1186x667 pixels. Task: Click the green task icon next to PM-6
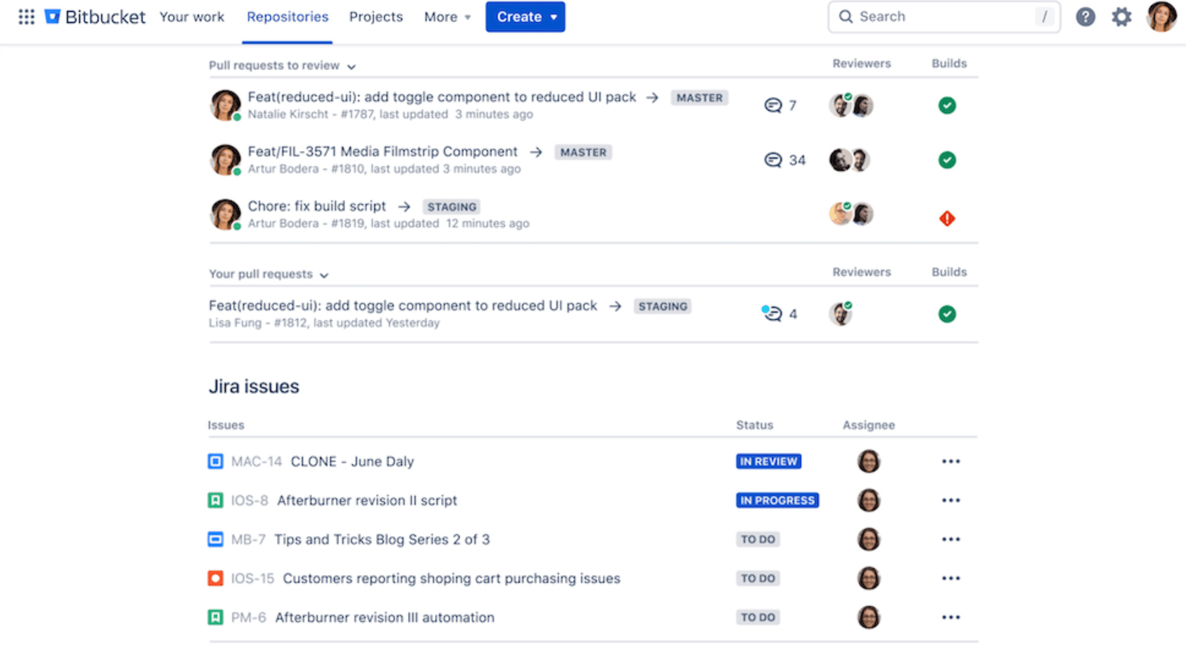tap(215, 617)
